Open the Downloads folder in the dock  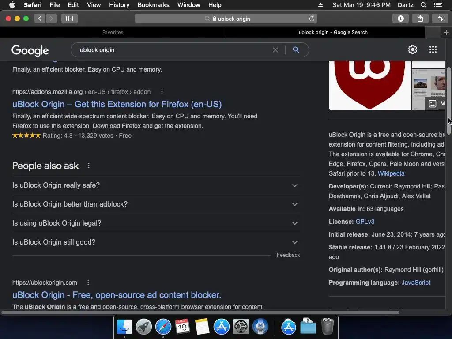(x=308, y=327)
